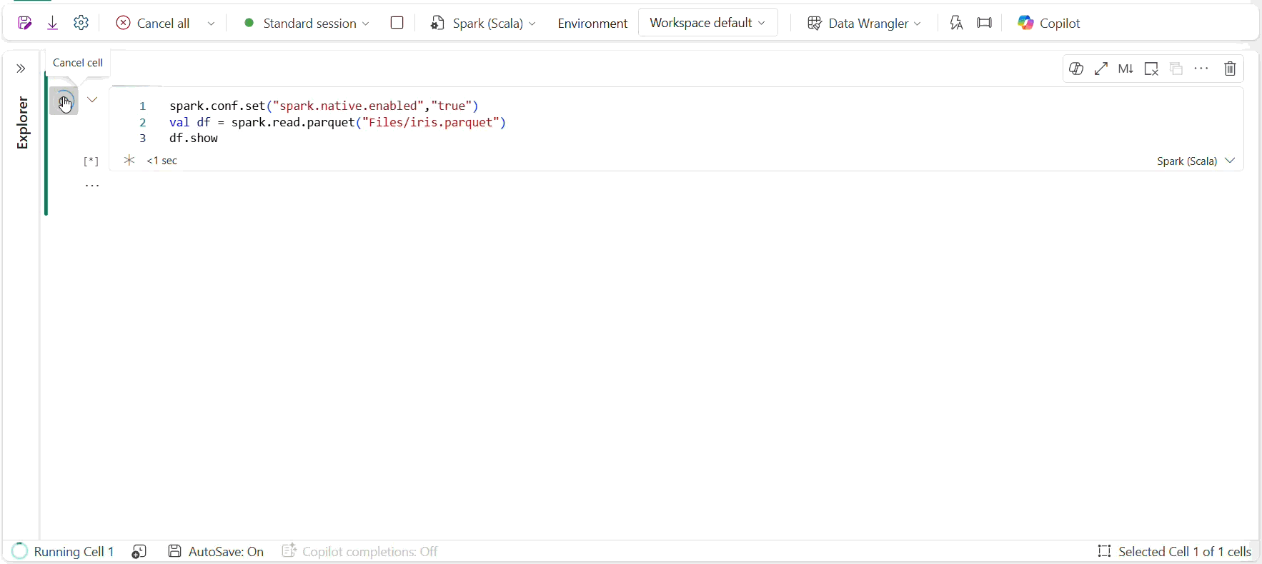Open the run options chevron beside cell
This screenshot has width=1262, height=564.
pyautogui.click(x=92, y=100)
